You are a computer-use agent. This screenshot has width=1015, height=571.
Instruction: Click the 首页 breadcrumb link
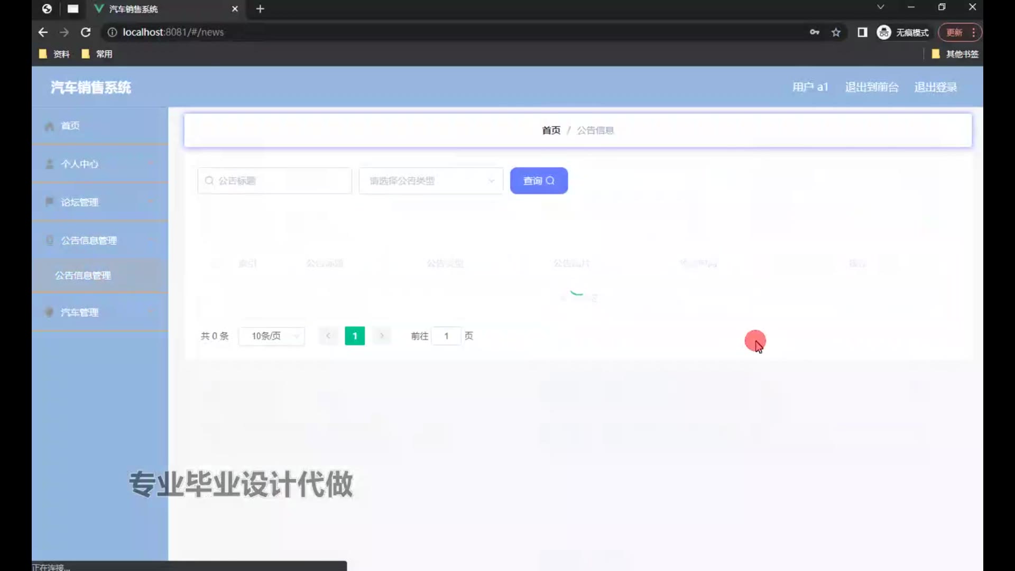click(551, 130)
